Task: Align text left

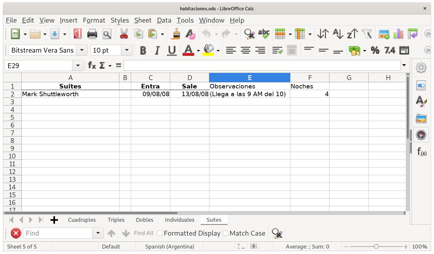Action: coord(231,50)
